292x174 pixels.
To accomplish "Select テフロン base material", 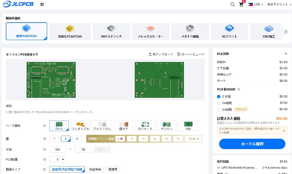I will 167,126.
